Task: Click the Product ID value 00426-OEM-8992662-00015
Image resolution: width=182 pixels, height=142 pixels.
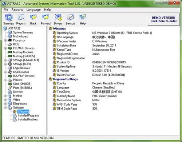Action: (109, 62)
